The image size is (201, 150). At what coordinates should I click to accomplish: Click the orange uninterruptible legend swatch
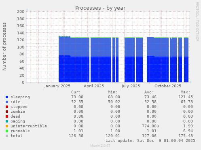pyautogui.click(x=7, y=126)
